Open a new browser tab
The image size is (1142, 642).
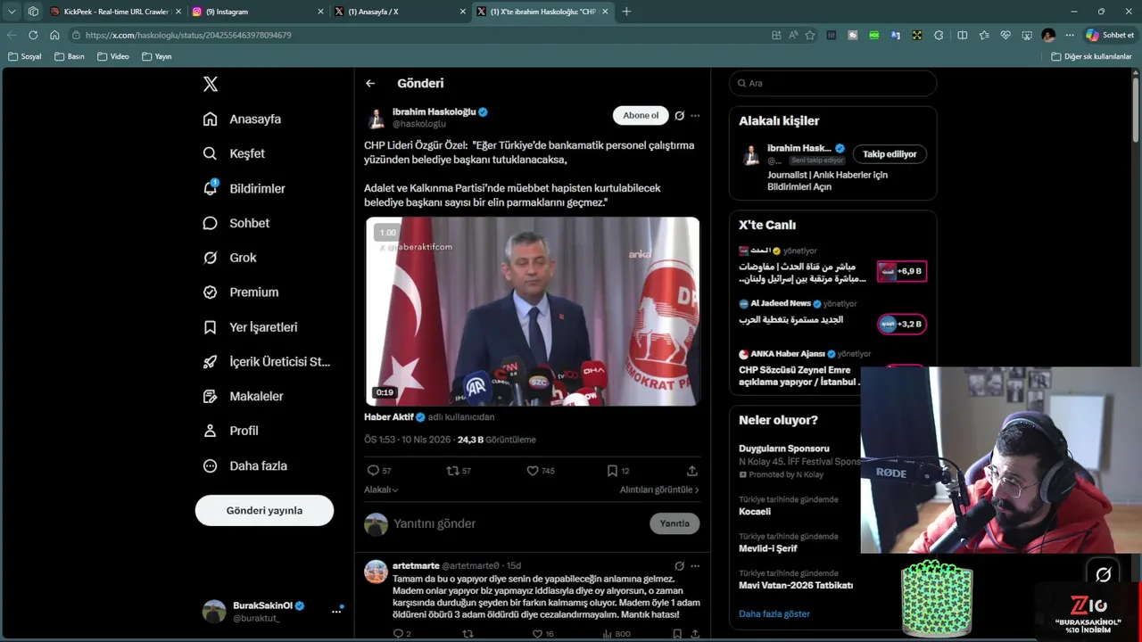coord(626,12)
